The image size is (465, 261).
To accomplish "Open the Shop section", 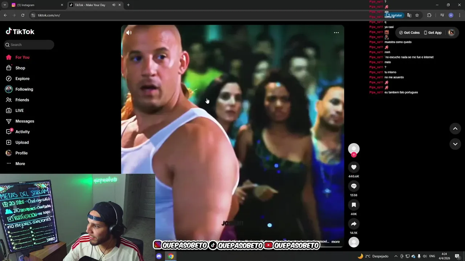I will tap(15, 68).
